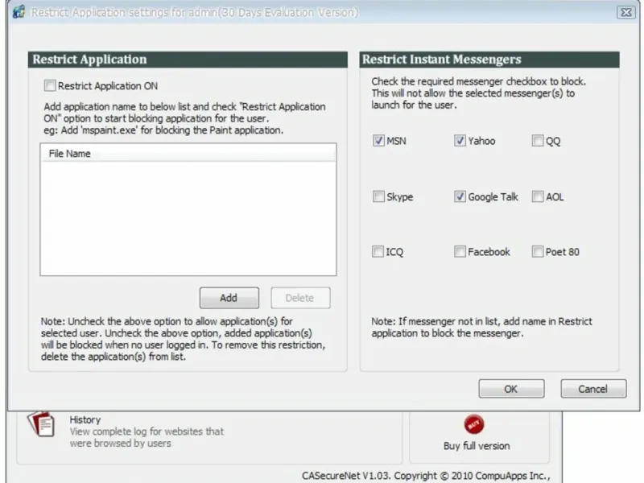Close the Restrict Application settings dialog
The image size is (644, 483).
pyautogui.click(x=626, y=12)
